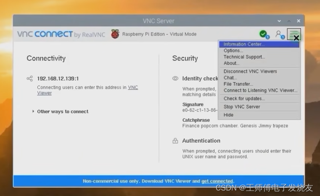320x196 pixels.
Task: Choose Hide from the menu
Action: (x=259, y=115)
